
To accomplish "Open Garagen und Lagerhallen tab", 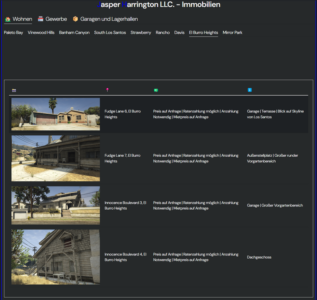I will coord(105,19).
